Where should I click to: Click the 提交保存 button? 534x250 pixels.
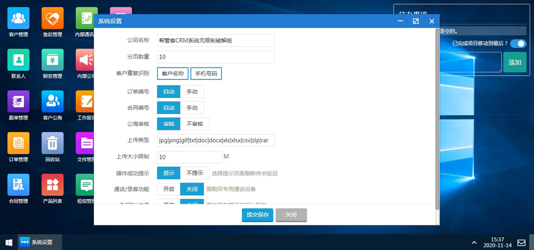click(257, 215)
